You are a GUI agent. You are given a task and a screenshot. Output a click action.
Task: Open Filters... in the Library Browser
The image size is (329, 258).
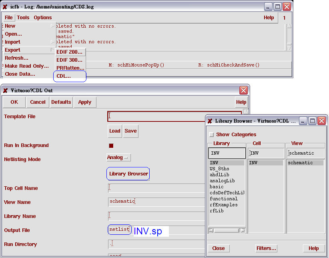[266, 248]
